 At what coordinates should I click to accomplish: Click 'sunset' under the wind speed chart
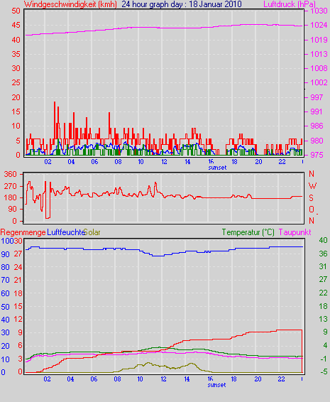pos(217,168)
